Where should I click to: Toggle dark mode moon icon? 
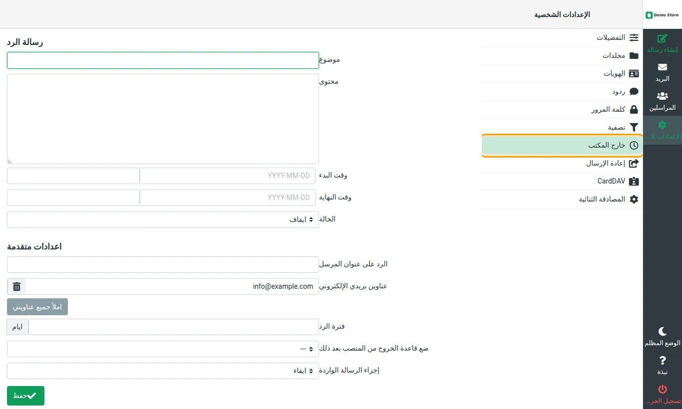(x=663, y=332)
